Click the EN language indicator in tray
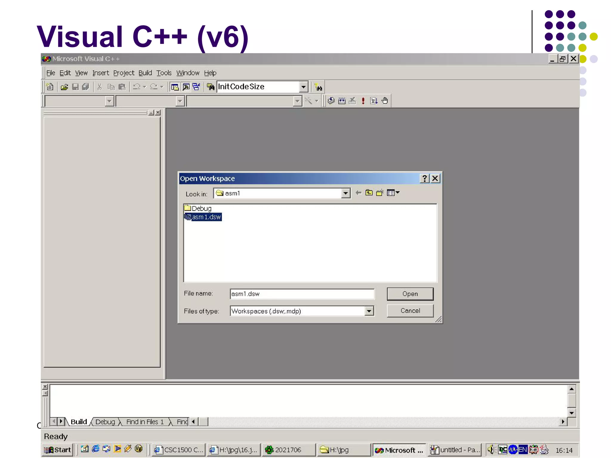This screenshot has width=611, height=458. tap(523, 449)
